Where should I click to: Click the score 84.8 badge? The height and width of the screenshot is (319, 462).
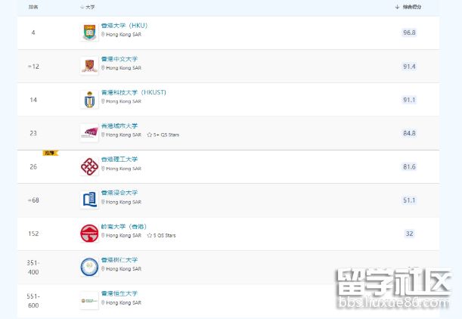[x=409, y=134]
